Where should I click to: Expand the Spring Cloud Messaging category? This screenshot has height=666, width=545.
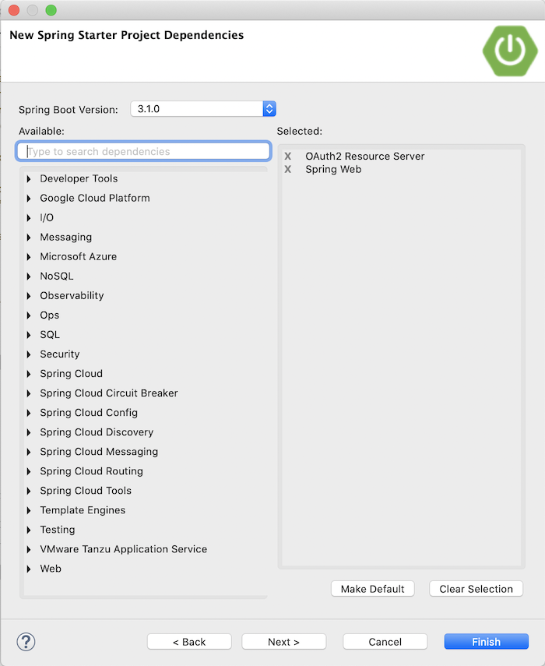point(29,453)
